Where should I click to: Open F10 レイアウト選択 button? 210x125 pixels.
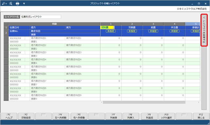[166, 116]
